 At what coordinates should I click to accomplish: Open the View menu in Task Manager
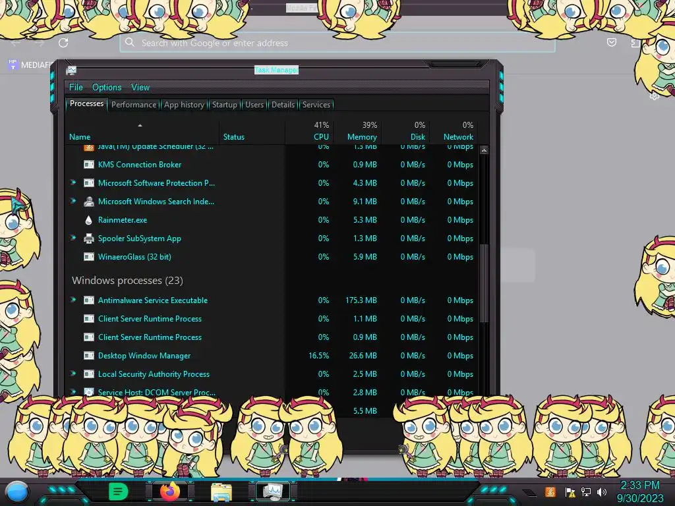click(140, 88)
